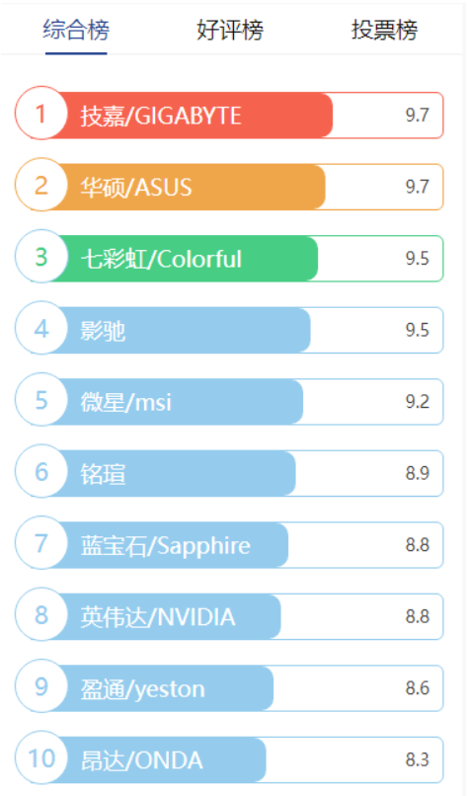Click the rank 1 circle badge
The image size is (467, 796).
coord(41,114)
